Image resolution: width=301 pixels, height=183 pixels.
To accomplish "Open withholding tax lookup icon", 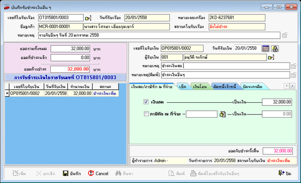I will 223,114.
